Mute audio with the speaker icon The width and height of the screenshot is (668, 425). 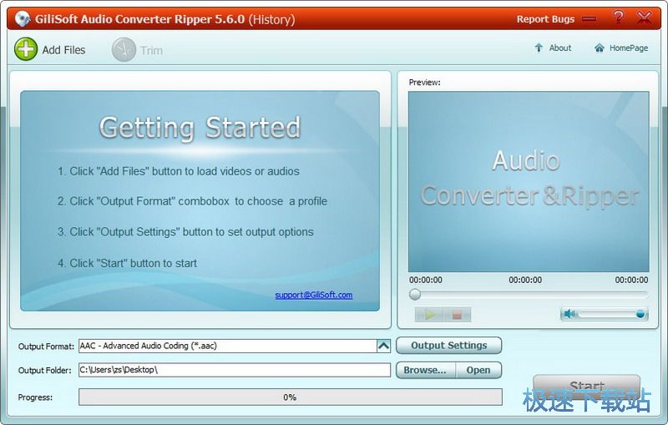(569, 314)
